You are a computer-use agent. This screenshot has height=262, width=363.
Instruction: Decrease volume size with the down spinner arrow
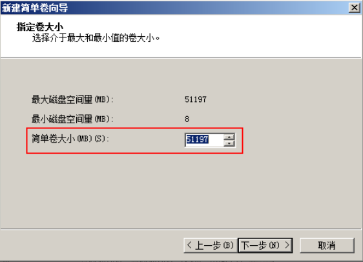(229, 143)
